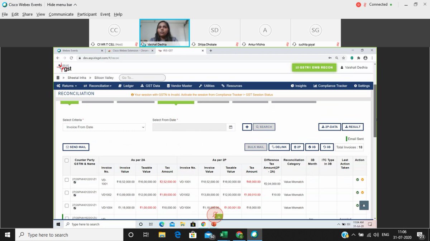This screenshot has height=241, width=430.
Task: Expand the Returns dropdown menu
Action: tap(67, 86)
